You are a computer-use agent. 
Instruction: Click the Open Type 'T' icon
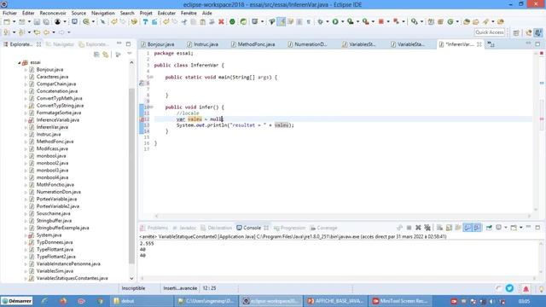(145, 22)
